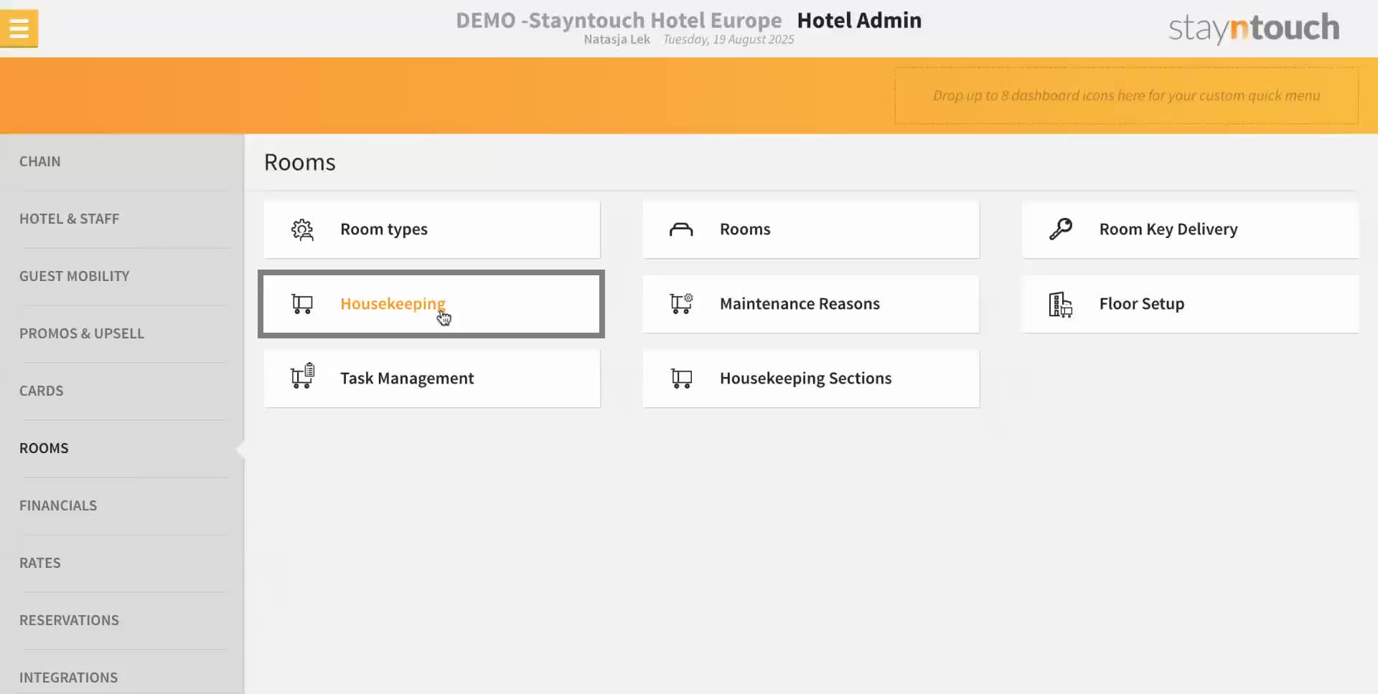The height and width of the screenshot is (694, 1378).
Task: Click the Room Key Delivery key icon
Action: 1060,229
